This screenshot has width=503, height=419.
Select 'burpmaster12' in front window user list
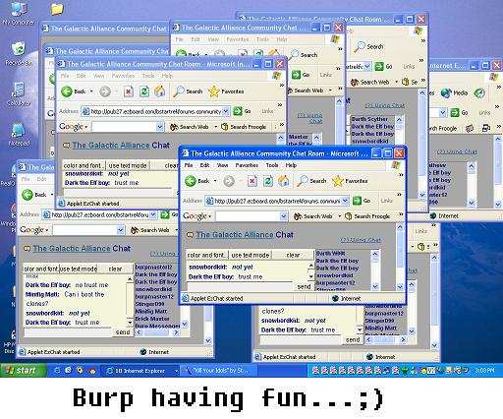(336, 282)
